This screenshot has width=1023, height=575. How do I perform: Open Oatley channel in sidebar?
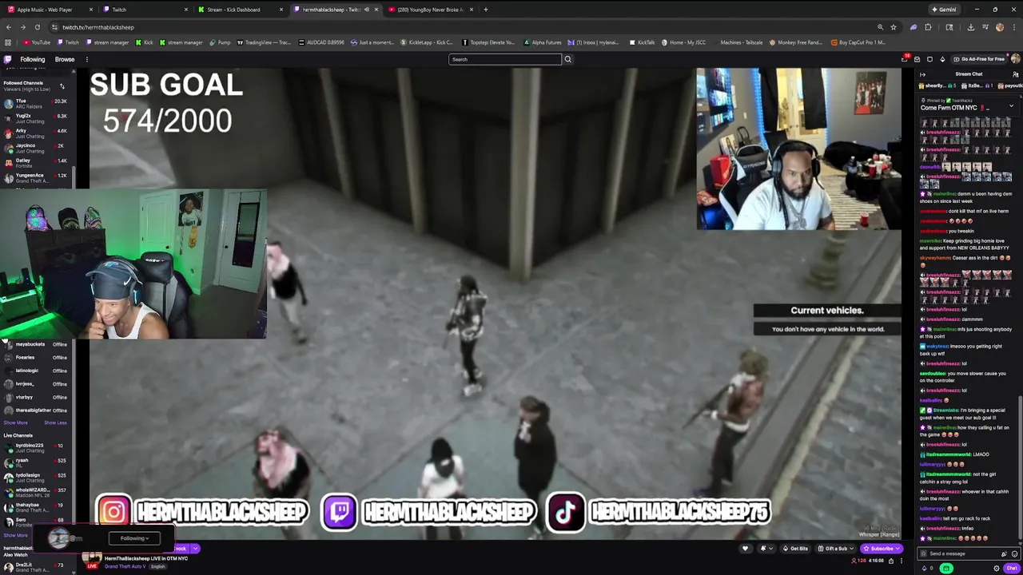tap(35, 163)
